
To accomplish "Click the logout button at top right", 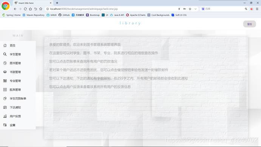I will pyautogui.click(x=250, y=24).
